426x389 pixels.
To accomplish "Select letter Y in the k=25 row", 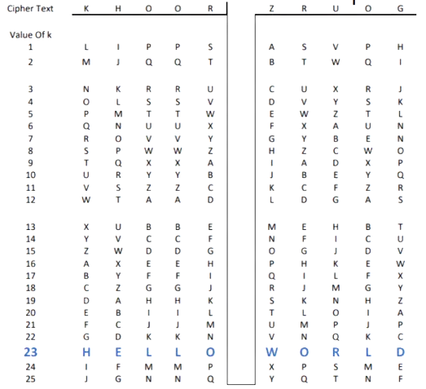I will coord(271,379).
